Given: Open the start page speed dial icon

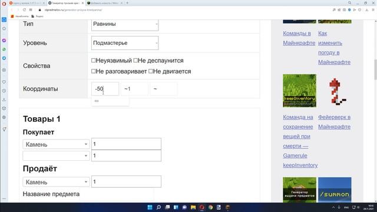Looking at the screenshot, I should pyautogui.click(x=31, y=10).
